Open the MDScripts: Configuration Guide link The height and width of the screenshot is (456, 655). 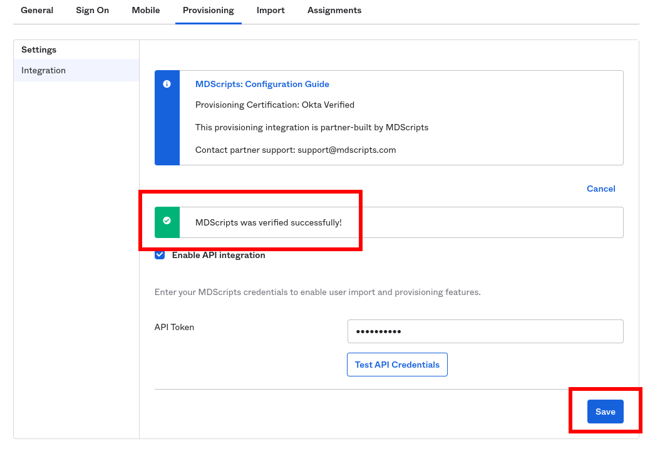(x=262, y=84)
